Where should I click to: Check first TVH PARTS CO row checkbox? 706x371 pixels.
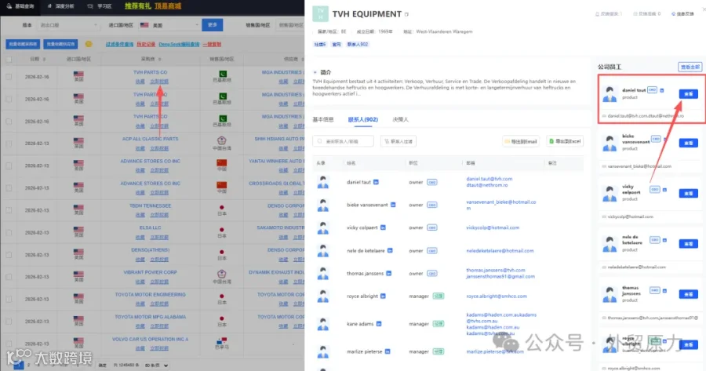coord(9,77)
